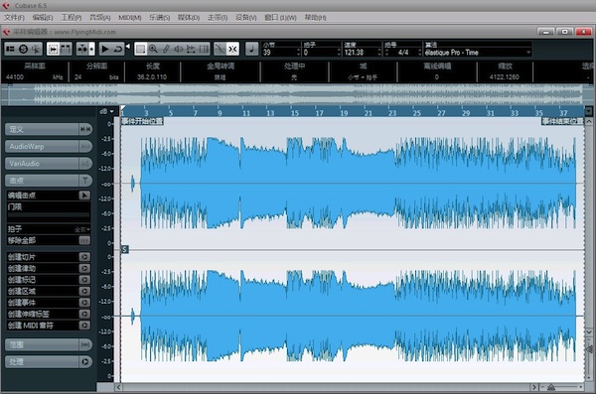
Task: Open the 音频 (Audio) menu
Action: (x=99, y=18)
